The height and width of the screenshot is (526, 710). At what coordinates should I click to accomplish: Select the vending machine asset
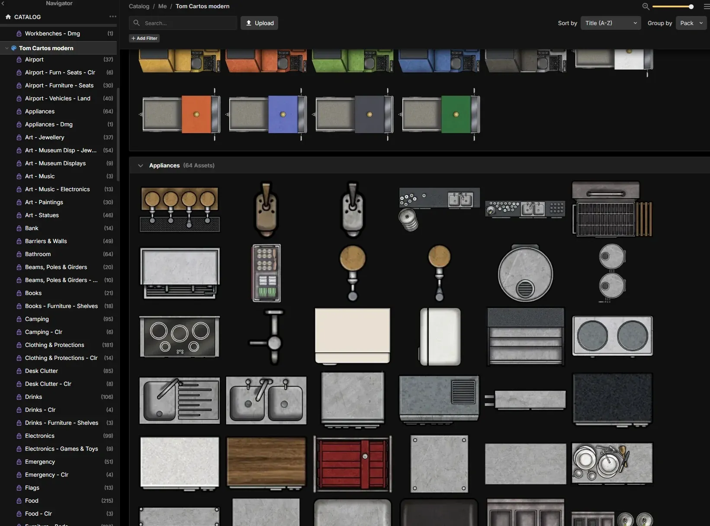(266, 273)
